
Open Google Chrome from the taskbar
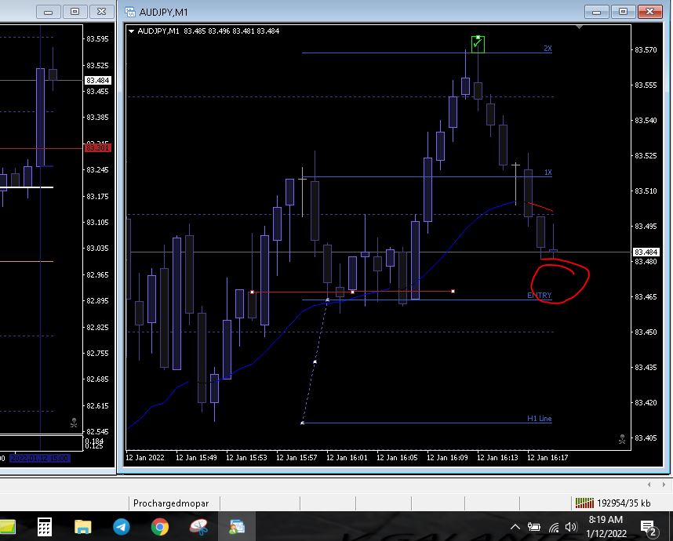click(x=160, y=527)
